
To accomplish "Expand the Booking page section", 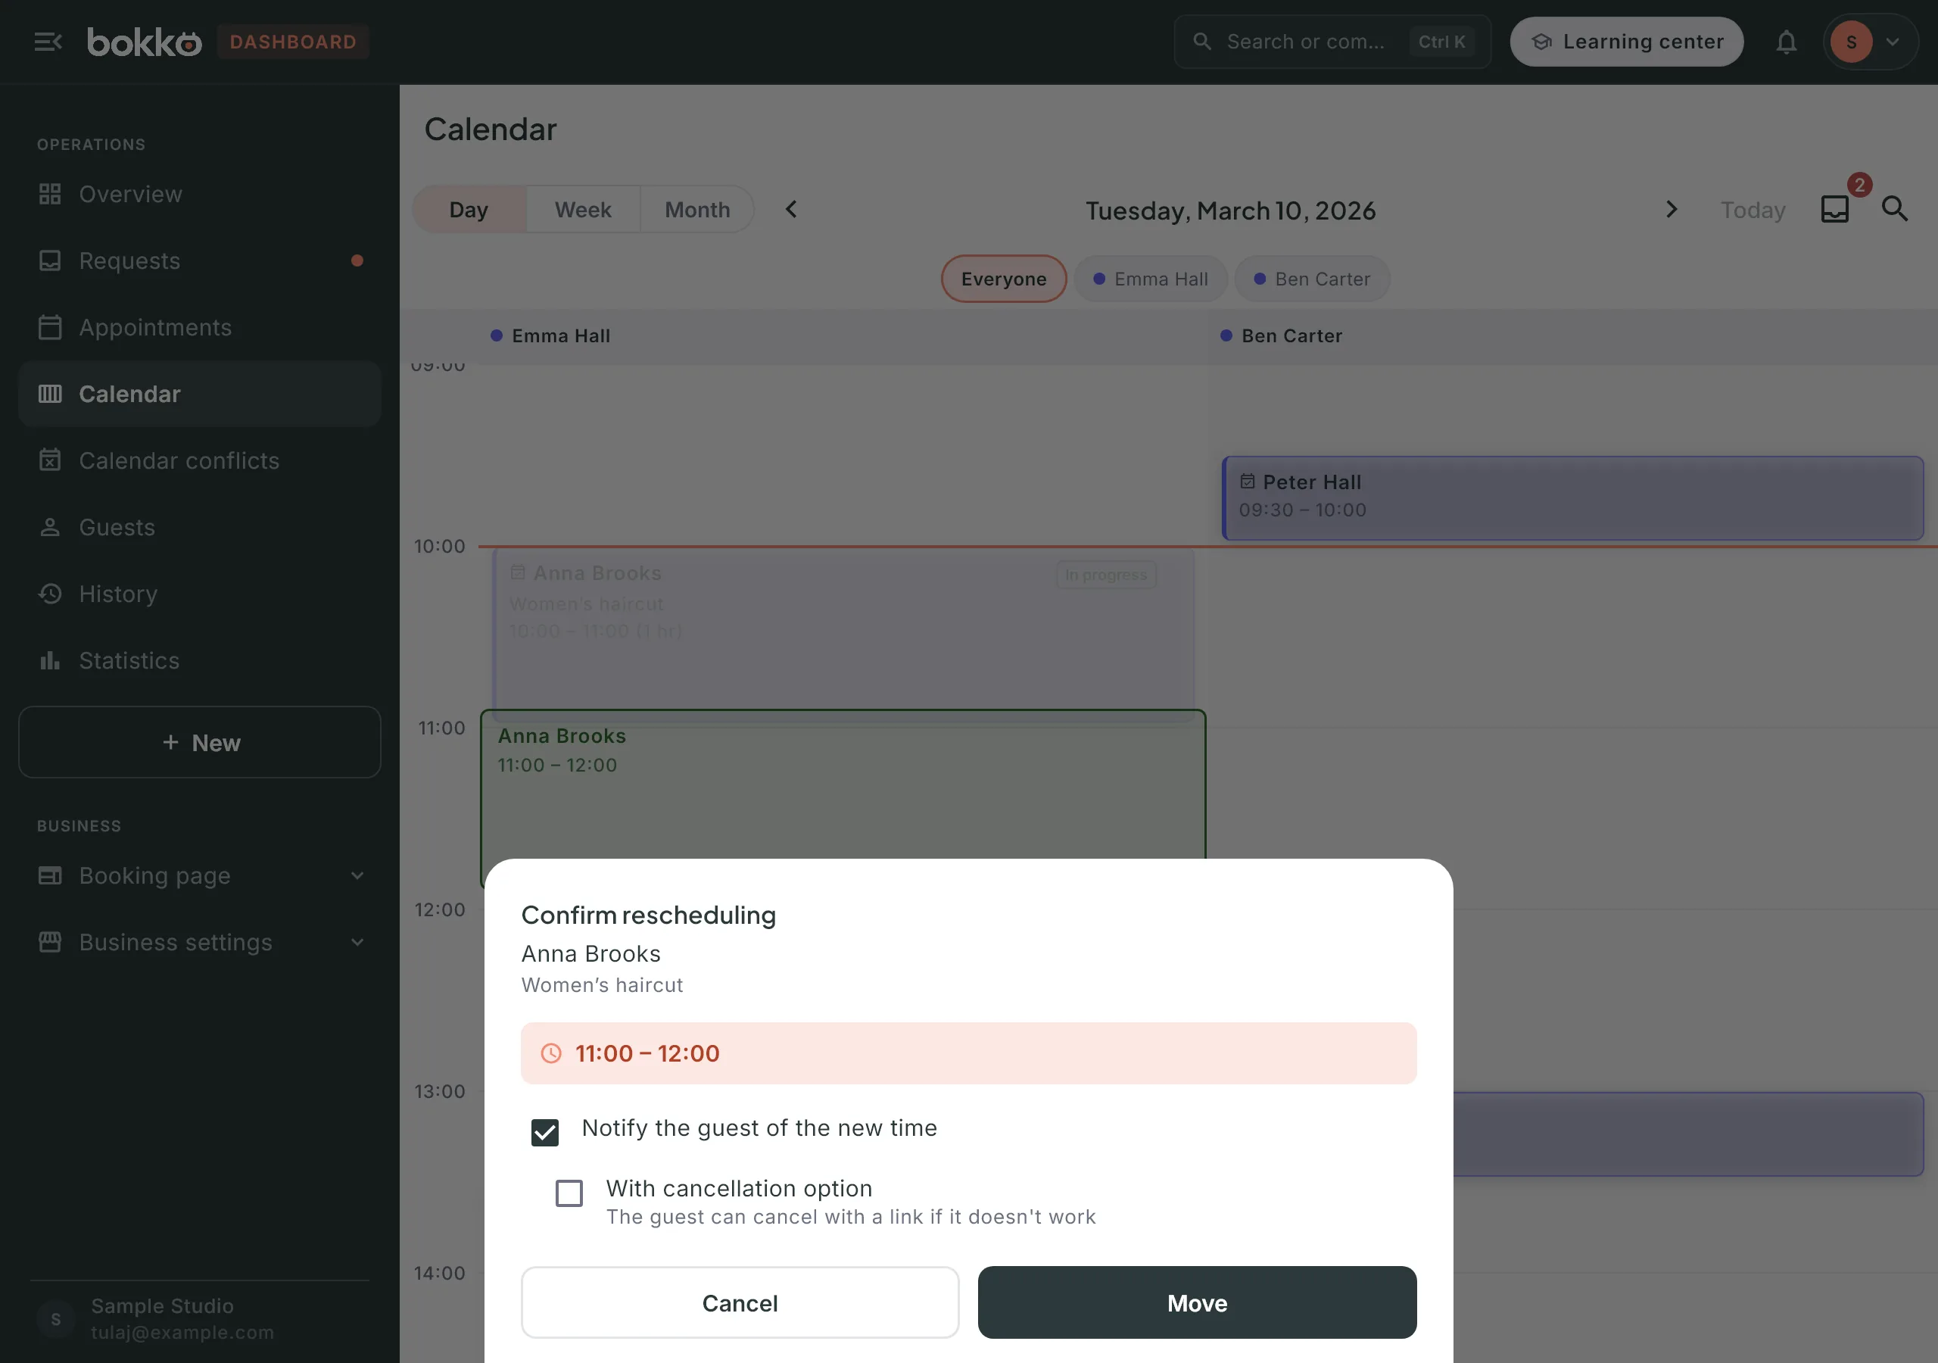I will coord(199,876).
